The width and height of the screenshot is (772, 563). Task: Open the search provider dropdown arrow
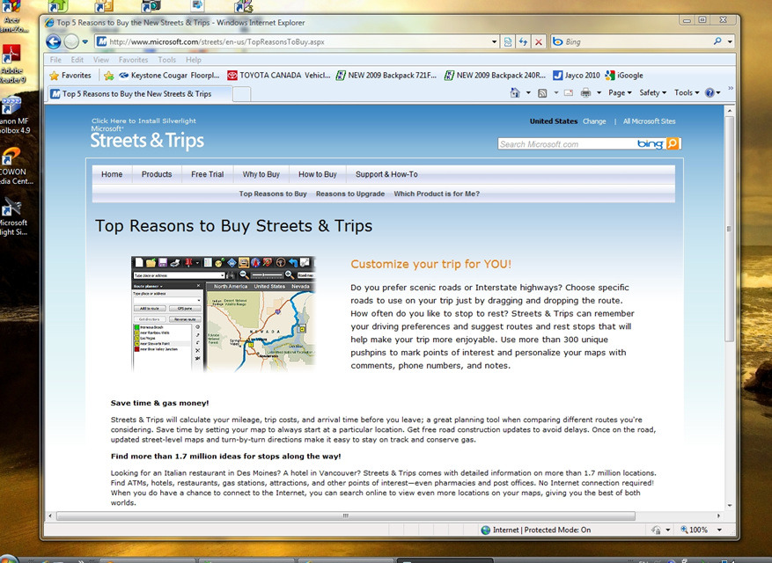click(730, 42)
